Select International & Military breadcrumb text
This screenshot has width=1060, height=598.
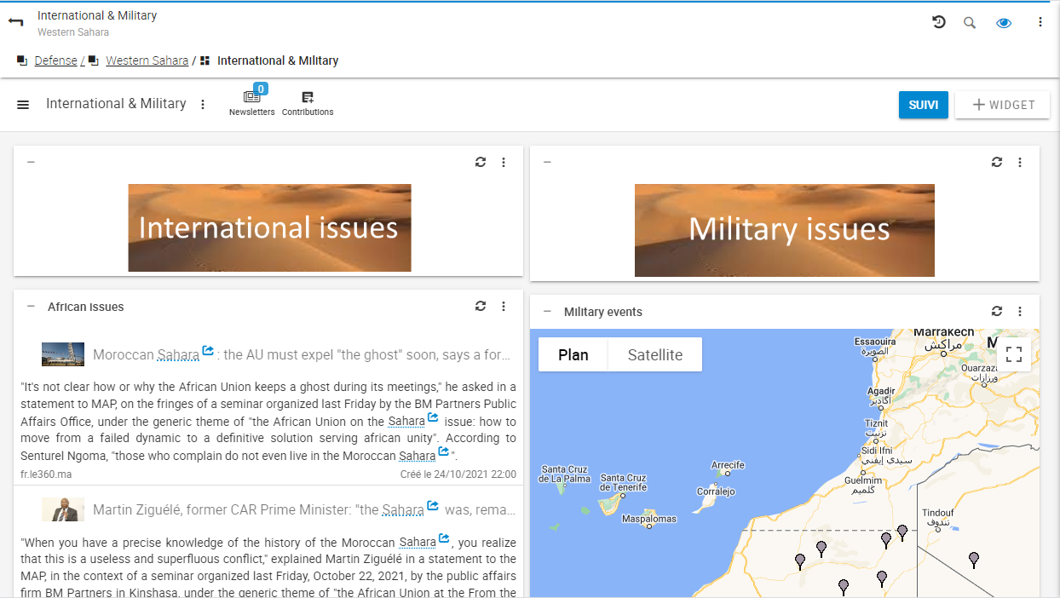pos(278,60)
